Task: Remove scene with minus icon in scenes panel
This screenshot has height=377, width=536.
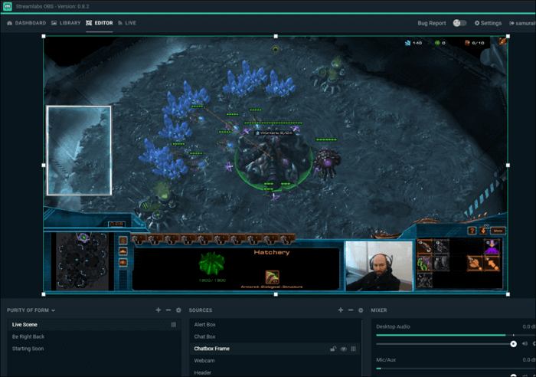Action: tap(168, 310)
